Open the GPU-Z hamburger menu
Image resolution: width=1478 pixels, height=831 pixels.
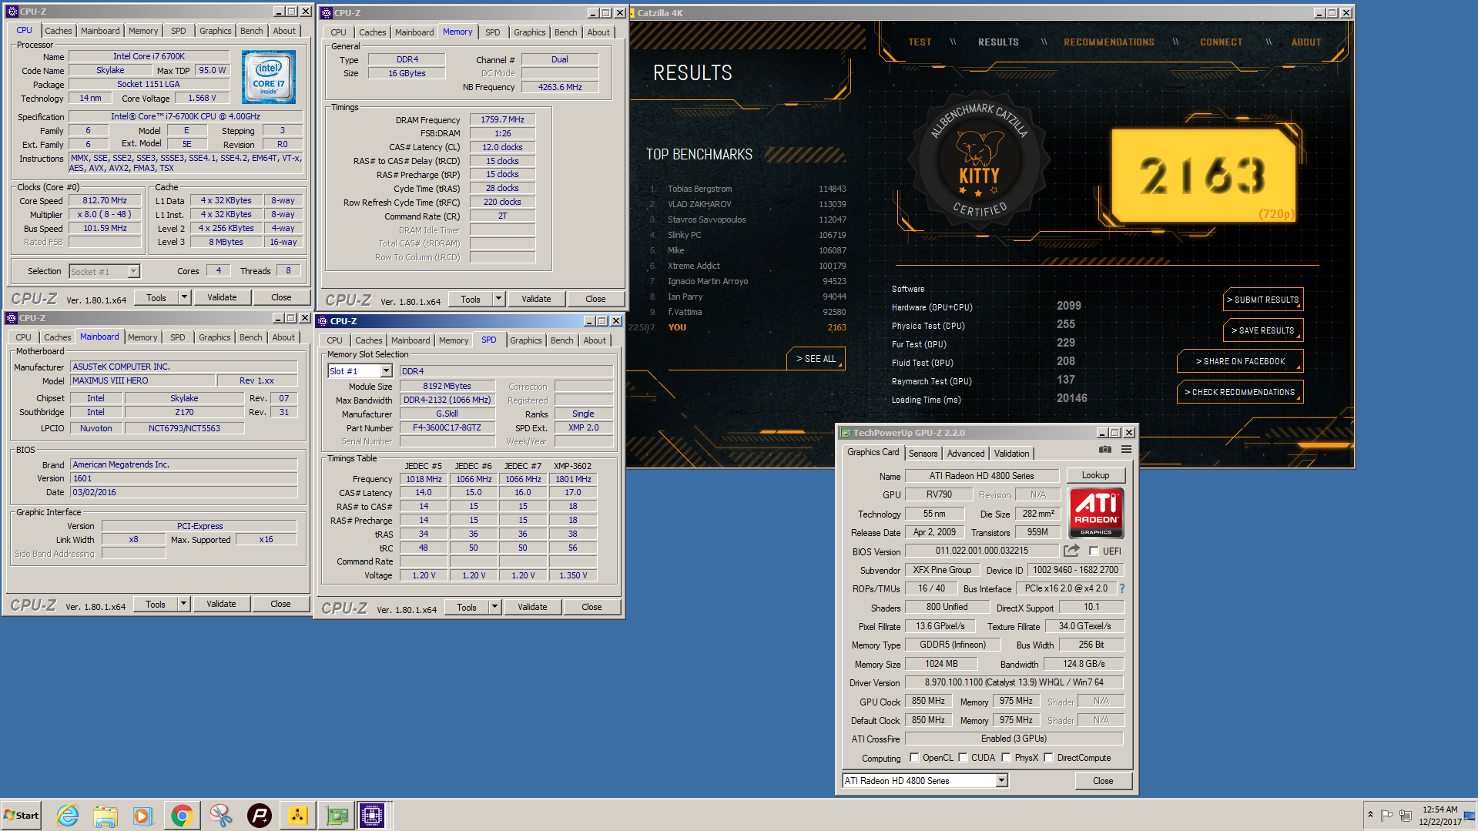pyautogui.click(x=1126, y=449)
